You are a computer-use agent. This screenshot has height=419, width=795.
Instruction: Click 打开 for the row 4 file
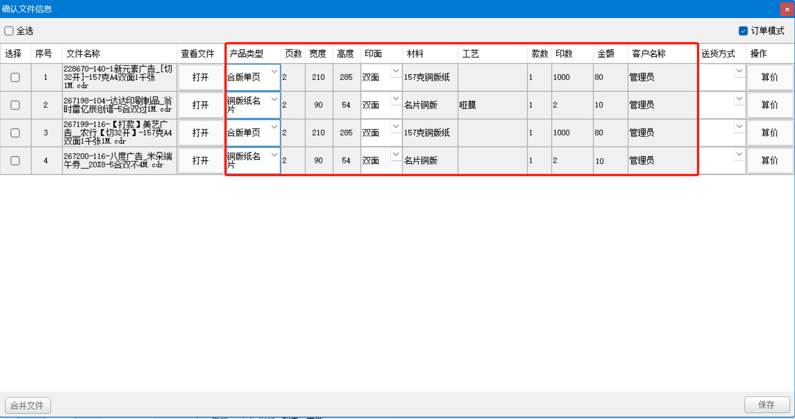point(200,160)
